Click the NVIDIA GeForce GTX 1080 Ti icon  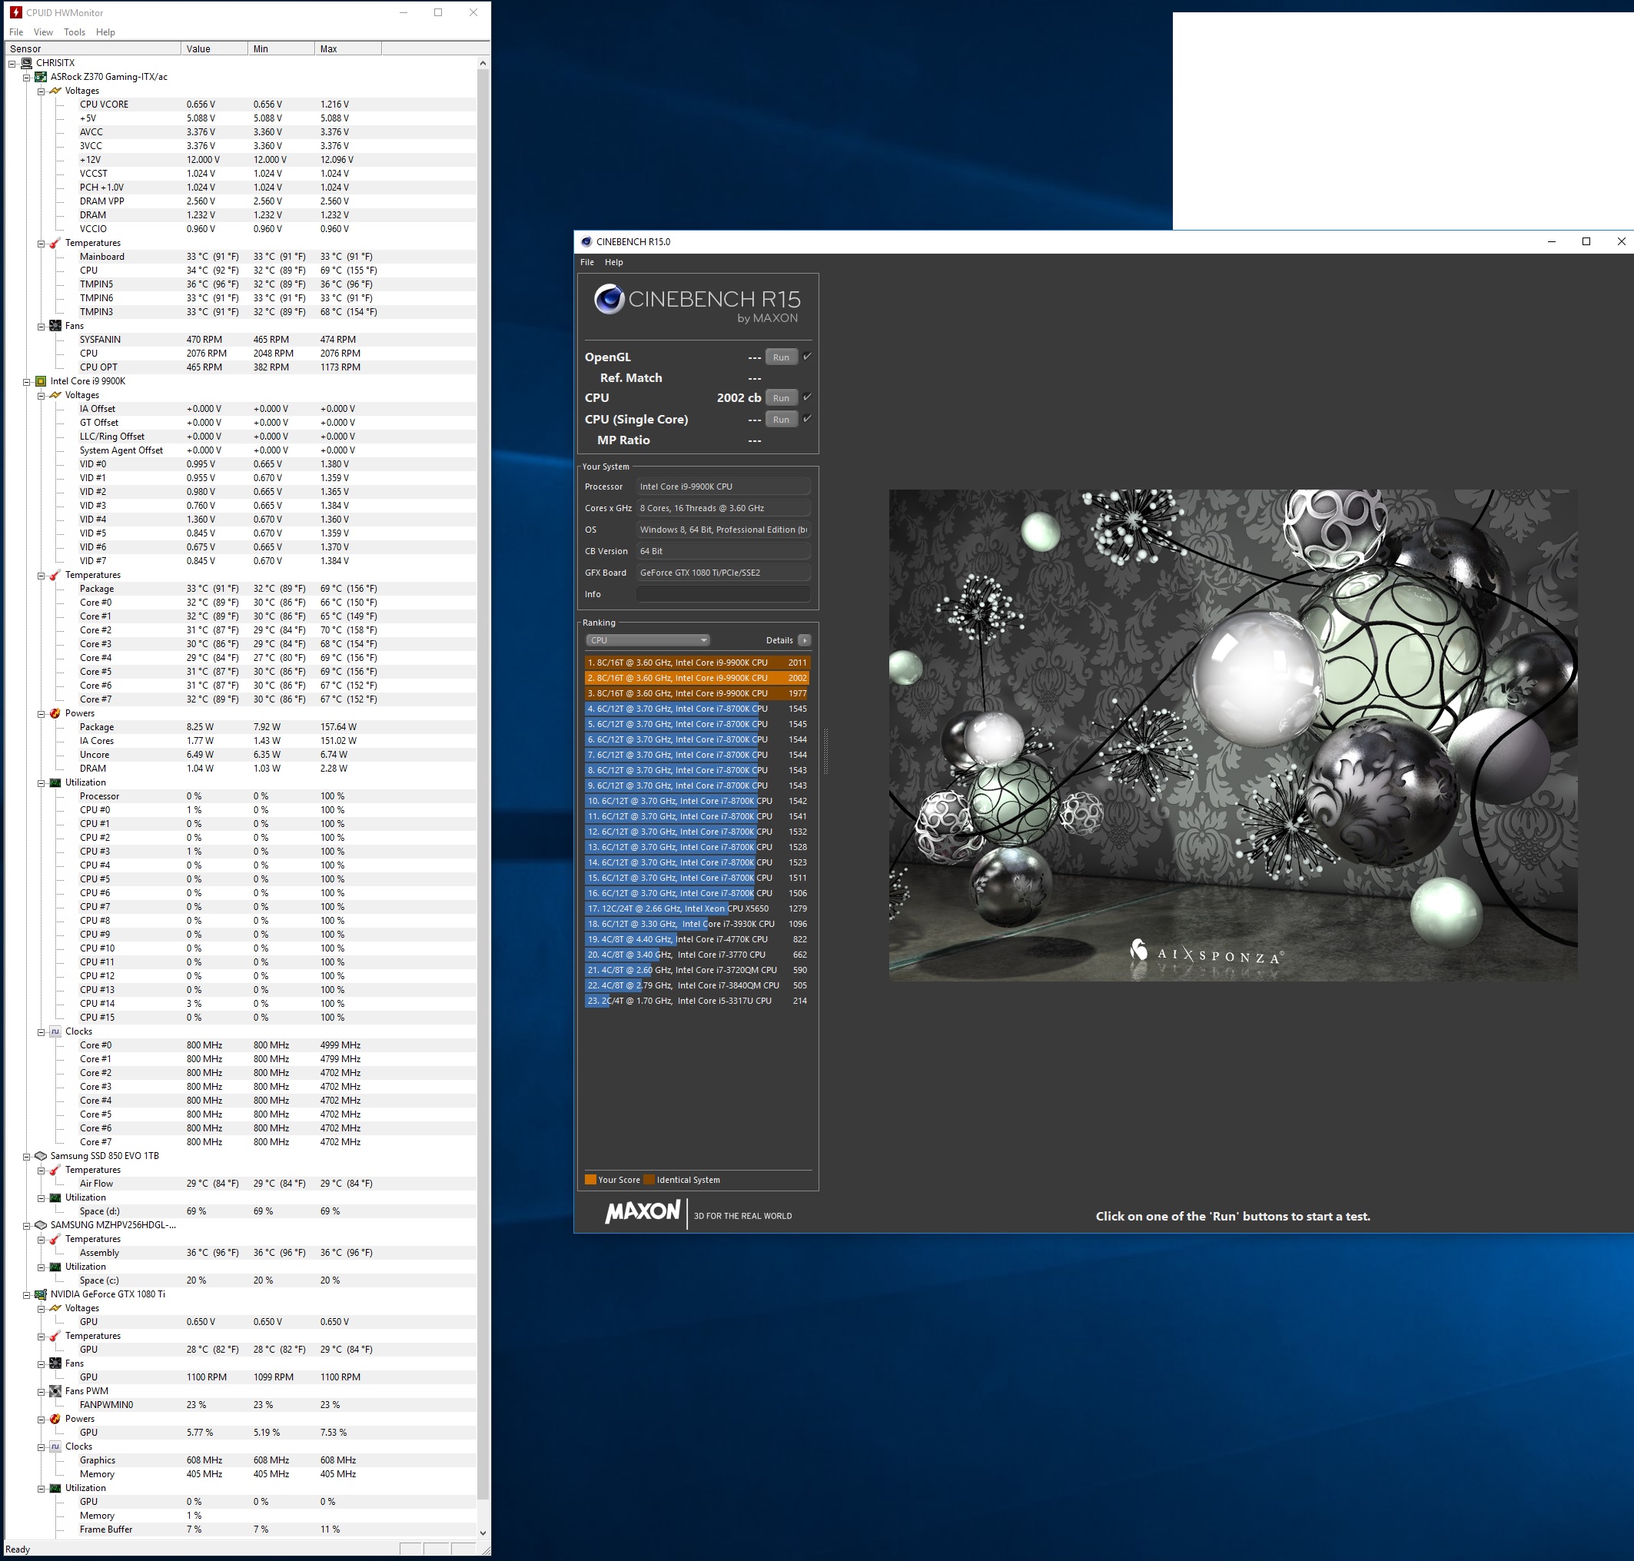[40, 1294]
